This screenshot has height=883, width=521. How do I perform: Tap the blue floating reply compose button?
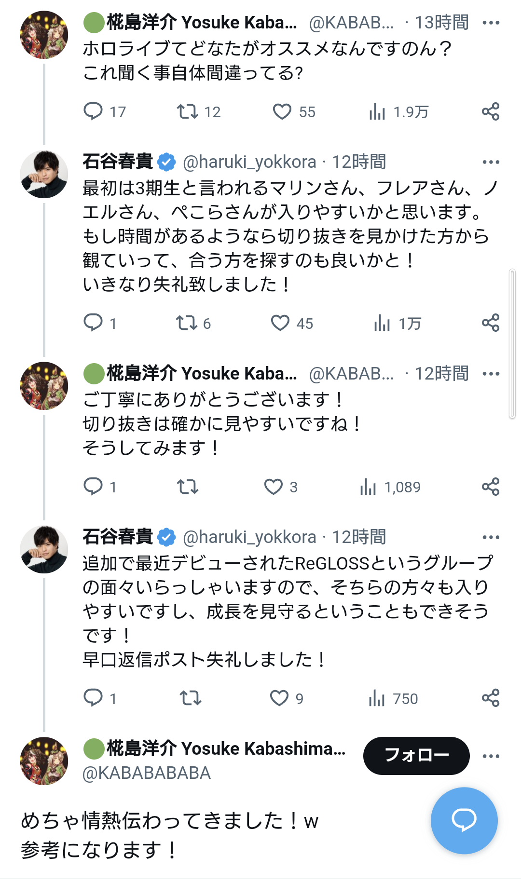pos(464,820)
